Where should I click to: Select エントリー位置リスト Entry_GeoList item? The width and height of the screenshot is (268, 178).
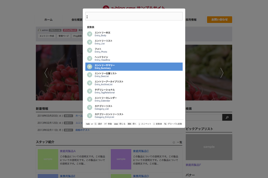pos(134,75)
